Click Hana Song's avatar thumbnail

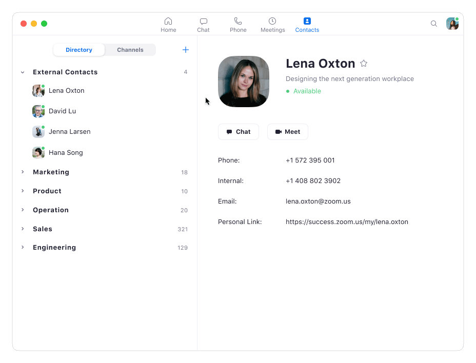point(38,153)
